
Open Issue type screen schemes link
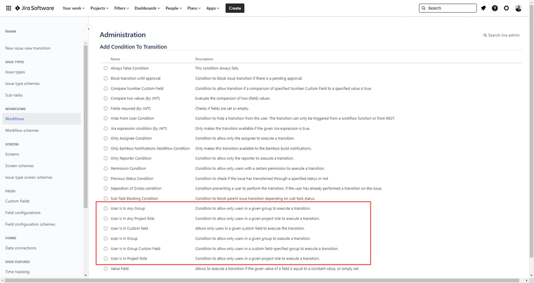29,178
